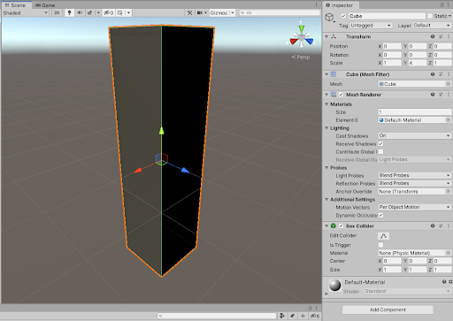Open the tools wrench icon in scene toolbar
The image size is (453, 321).
pos(189,12)
